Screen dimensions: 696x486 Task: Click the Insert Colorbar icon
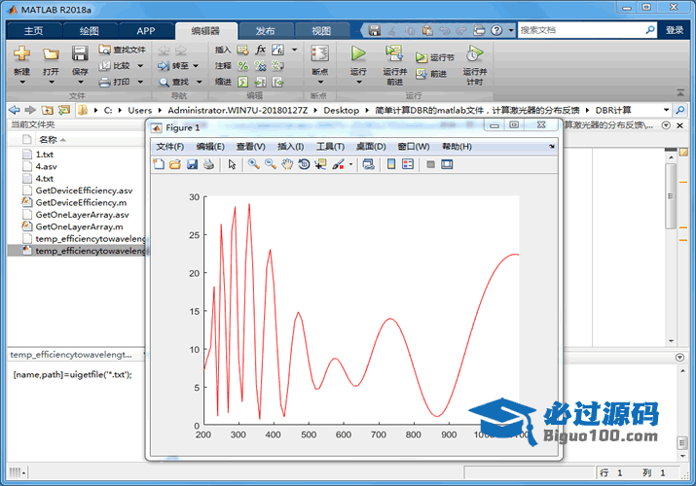(391, 164)
